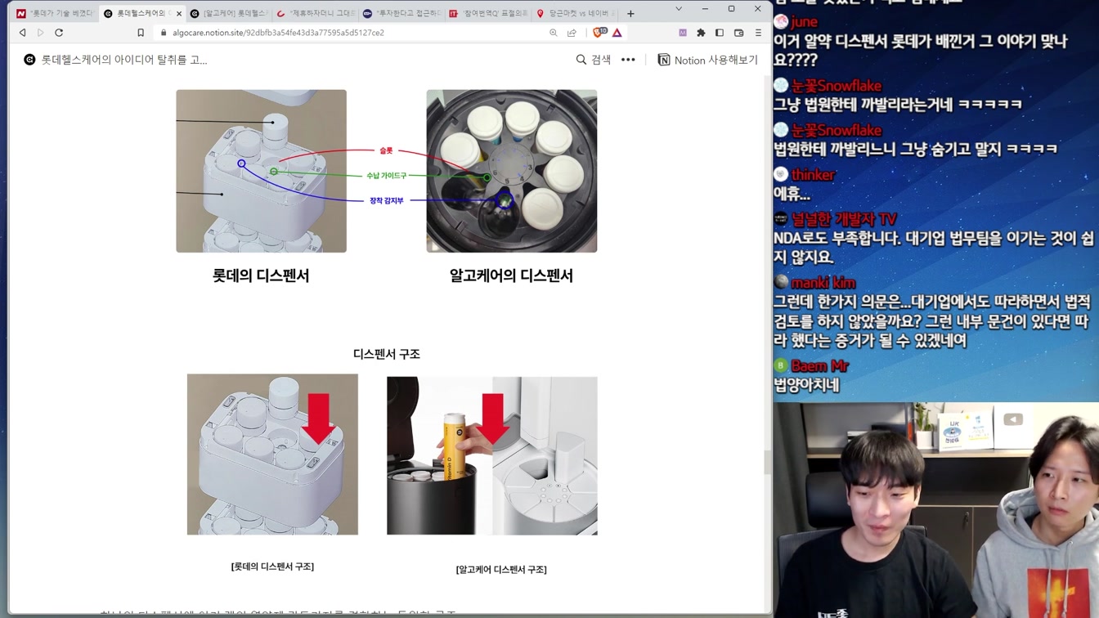Reload the page with the refresh icon
This screenshot has width=1099, height=618.
pos(59,33)
